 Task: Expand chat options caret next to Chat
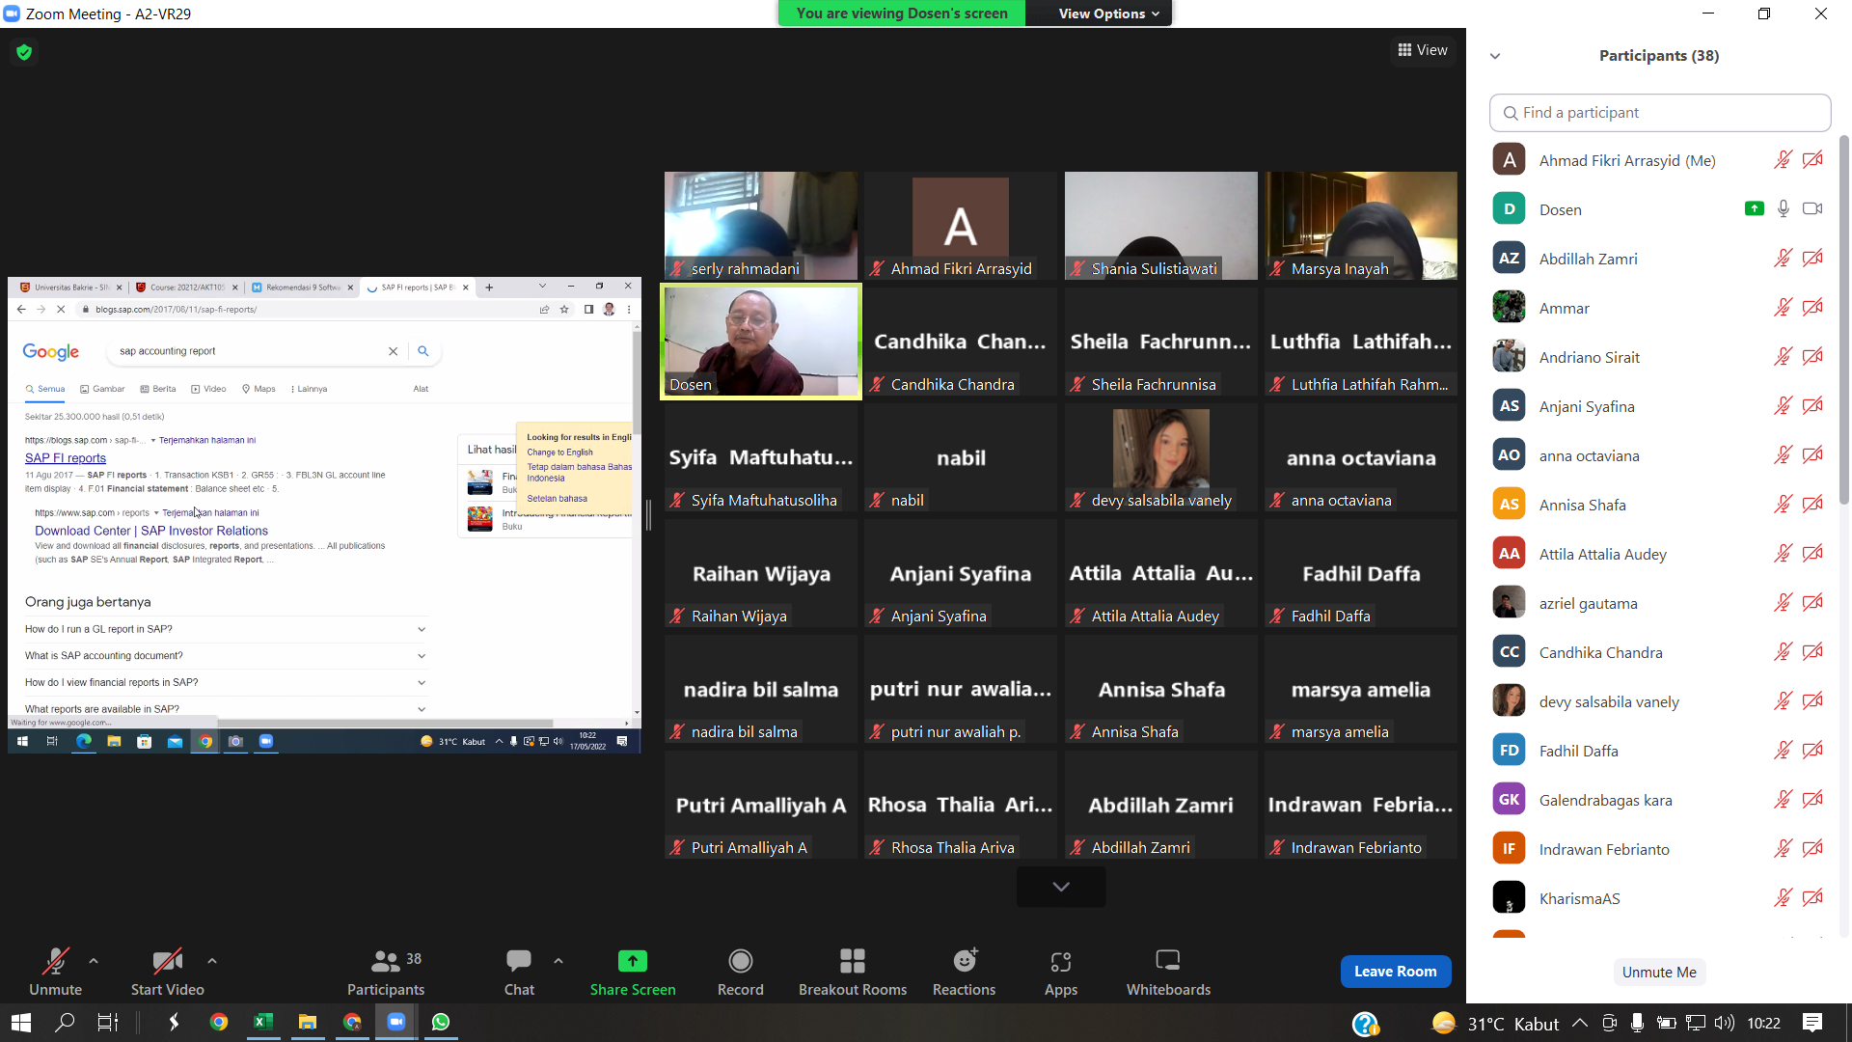point(558,961)
